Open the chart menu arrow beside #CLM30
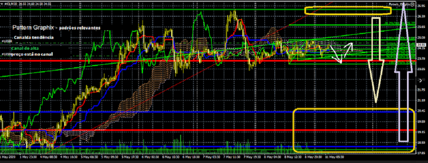The width and height of the screenshot is (428, 163). click(2, 3)
